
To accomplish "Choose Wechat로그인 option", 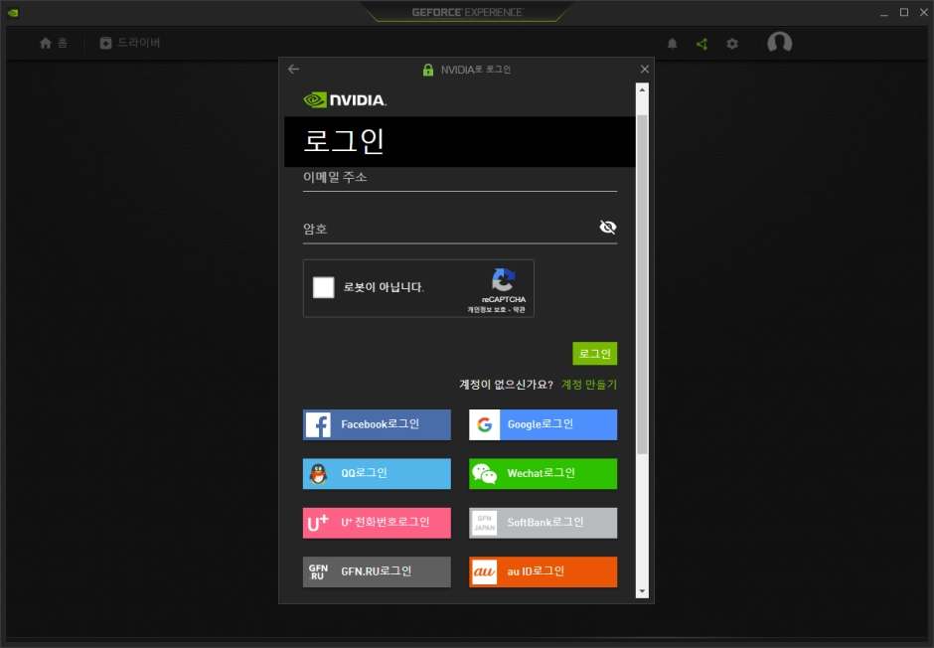I will (543, 474).
